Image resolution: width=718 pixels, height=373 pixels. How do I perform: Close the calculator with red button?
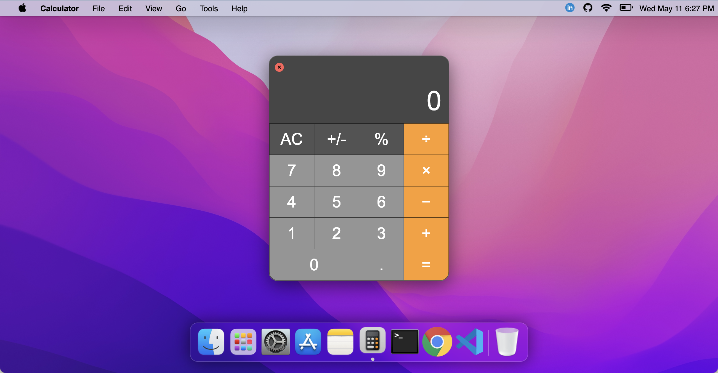(279, 67)
